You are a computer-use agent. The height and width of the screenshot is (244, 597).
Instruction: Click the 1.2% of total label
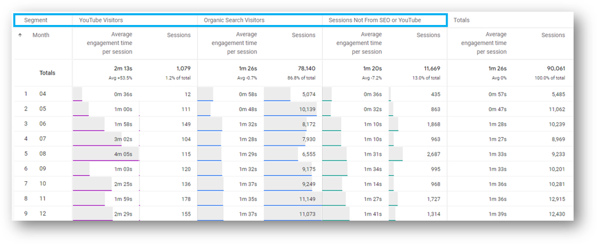pos(179,78)
